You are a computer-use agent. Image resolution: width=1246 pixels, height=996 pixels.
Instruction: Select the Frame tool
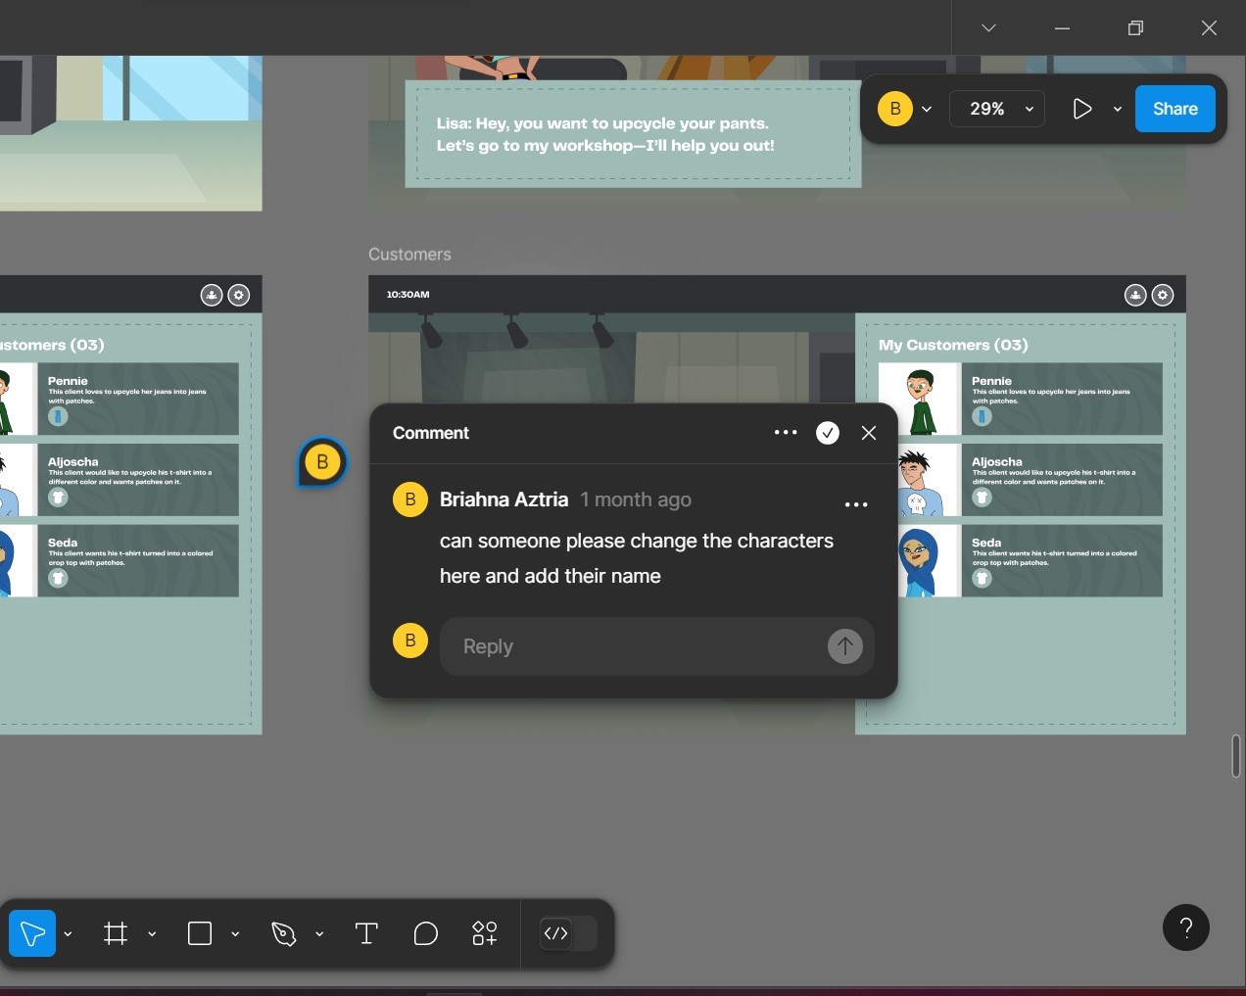(116, 933)
